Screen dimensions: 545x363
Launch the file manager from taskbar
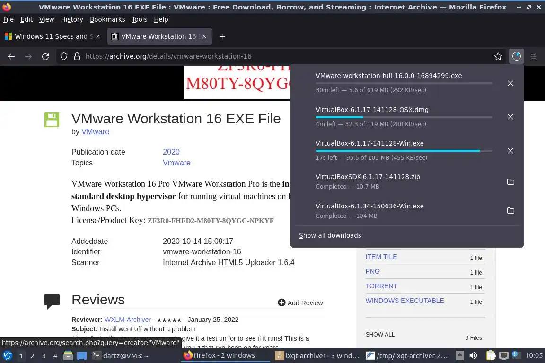coord(68,356)
